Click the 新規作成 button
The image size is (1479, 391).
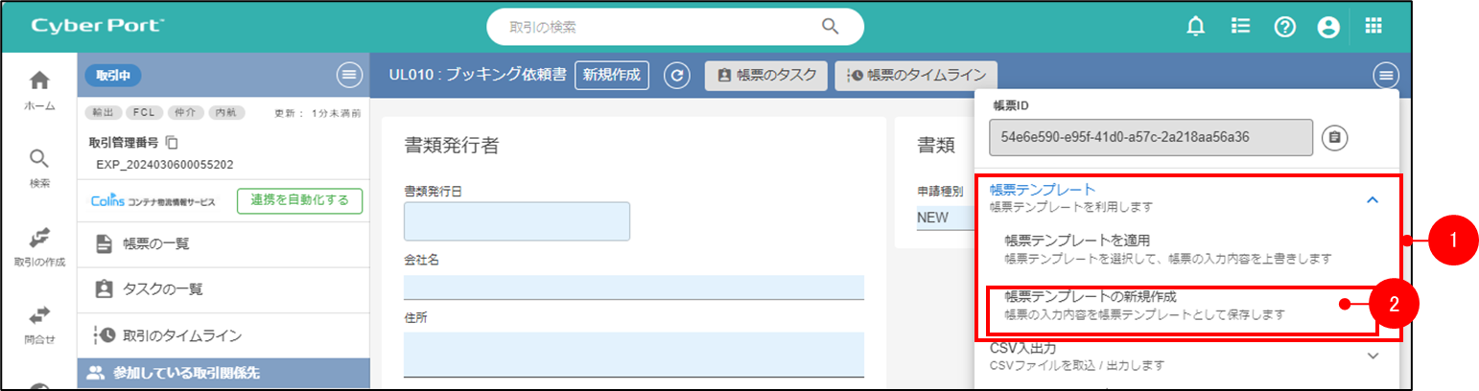click(612, 76)
